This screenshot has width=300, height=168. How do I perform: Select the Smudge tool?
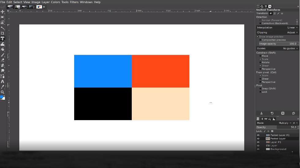(x=2, y=71)
